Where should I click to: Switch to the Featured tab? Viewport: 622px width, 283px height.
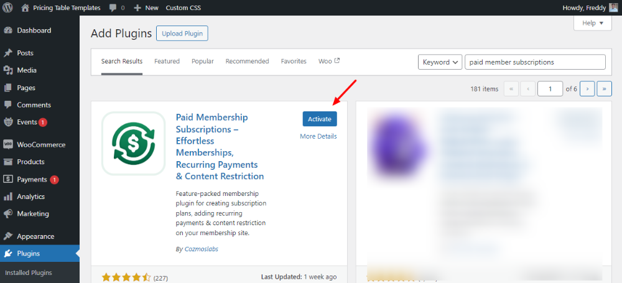167,61
